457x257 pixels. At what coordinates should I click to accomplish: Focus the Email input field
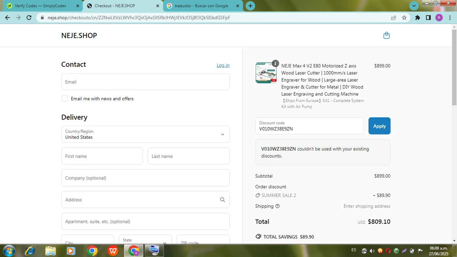point(145,82)
